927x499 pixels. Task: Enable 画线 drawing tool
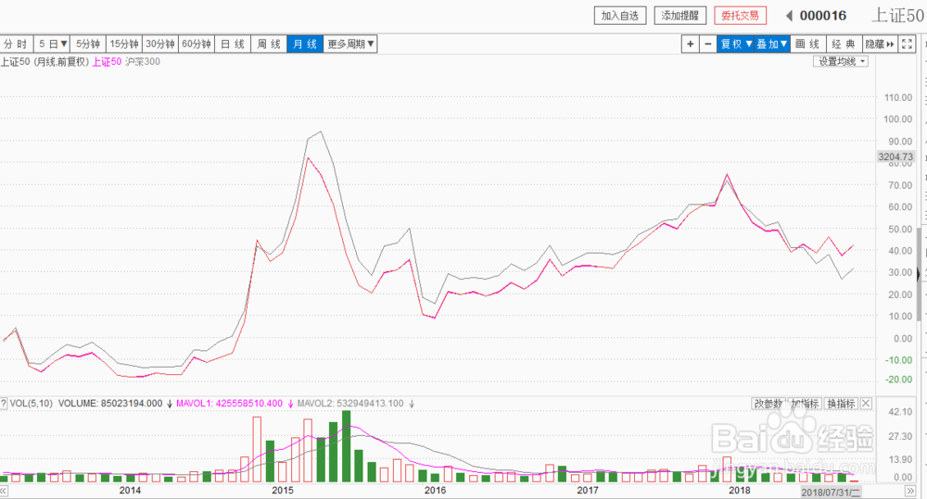coord(807,44)
